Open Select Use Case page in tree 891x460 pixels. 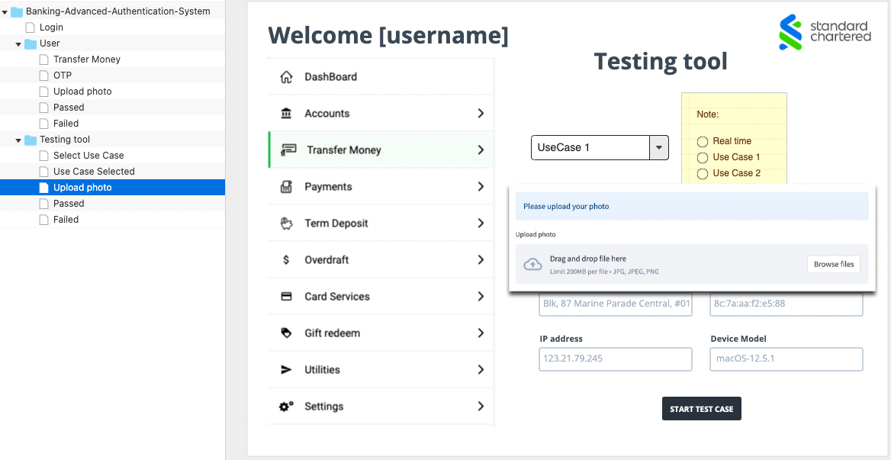click(x=88, y=156)
